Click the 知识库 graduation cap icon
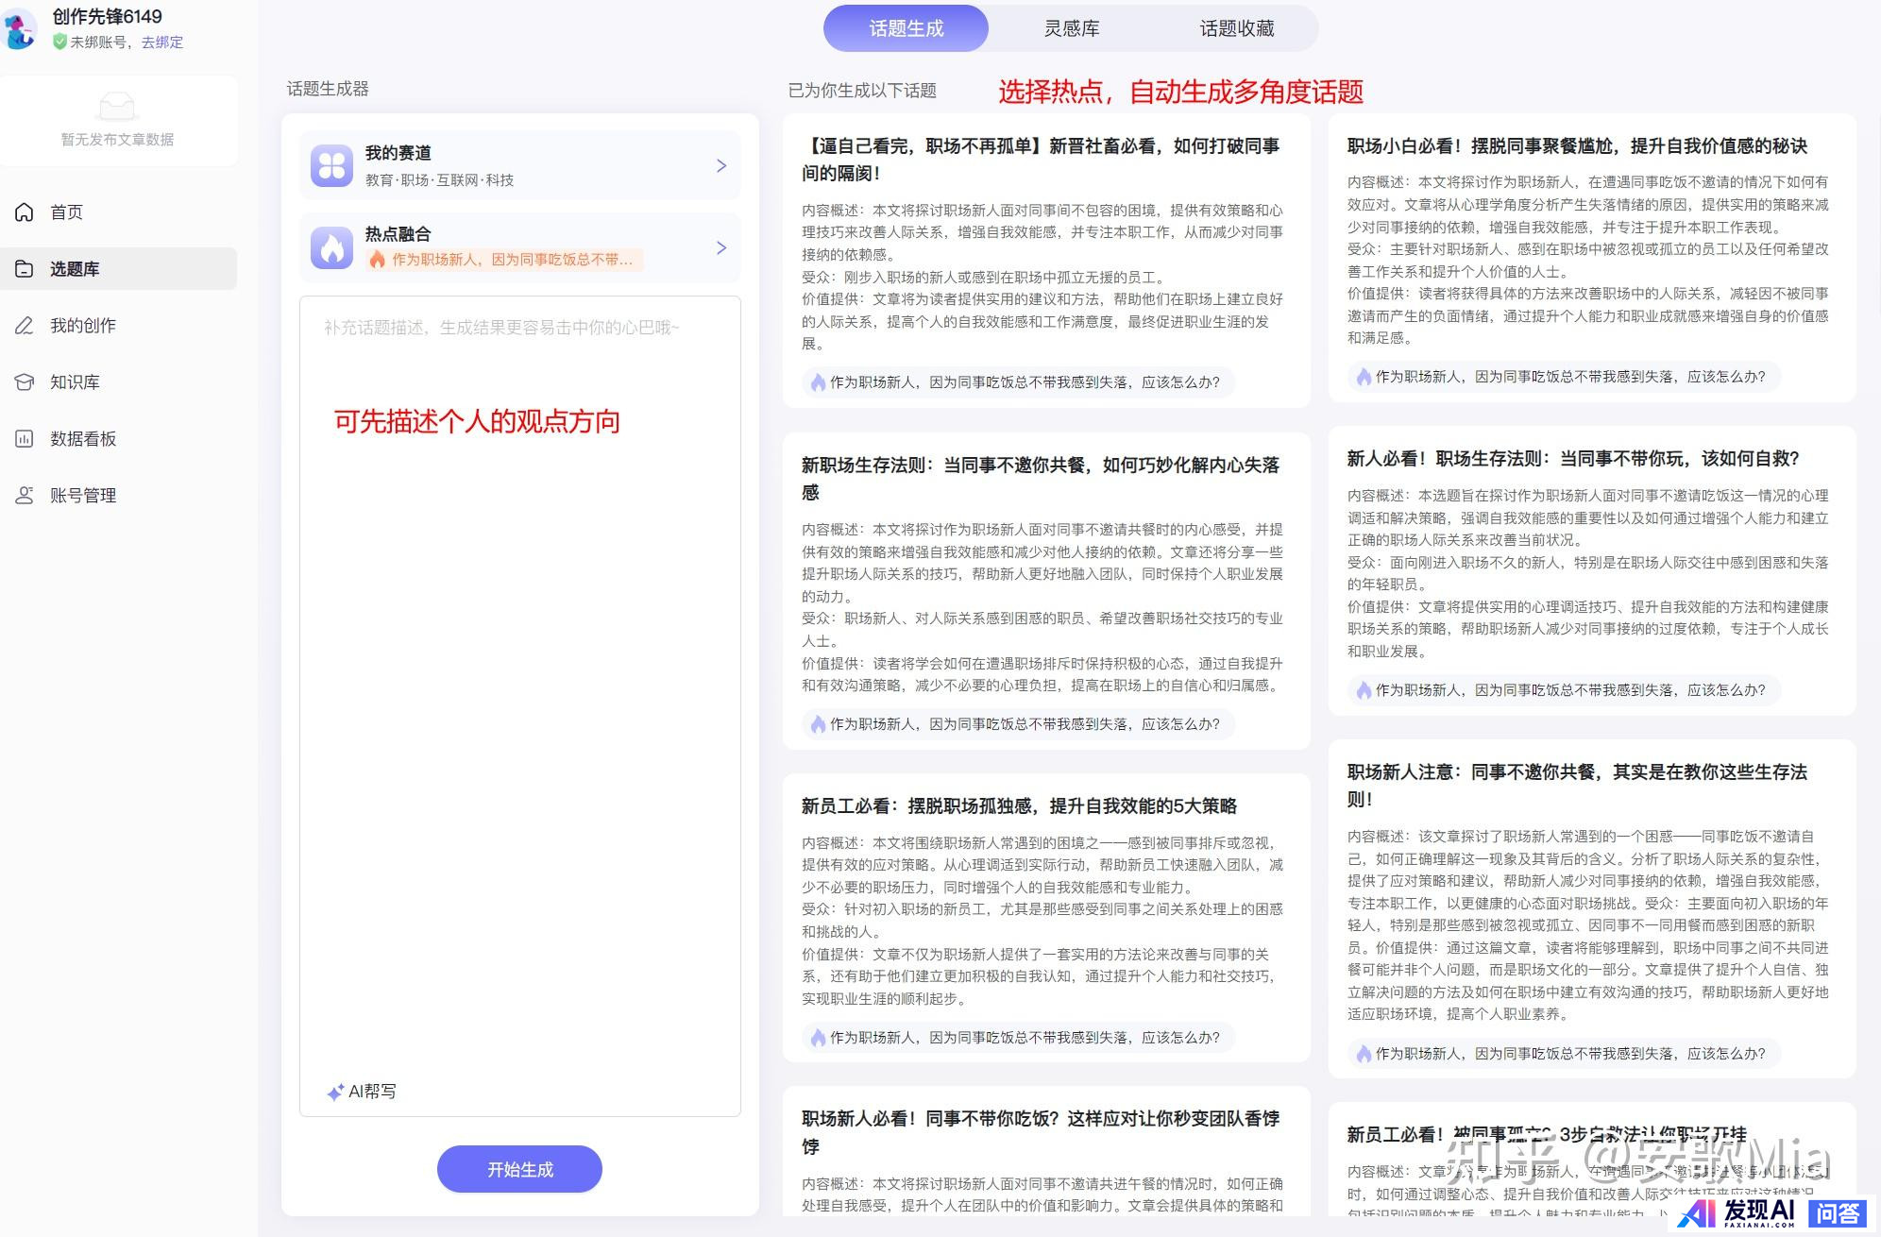 (x=25, y=382)
